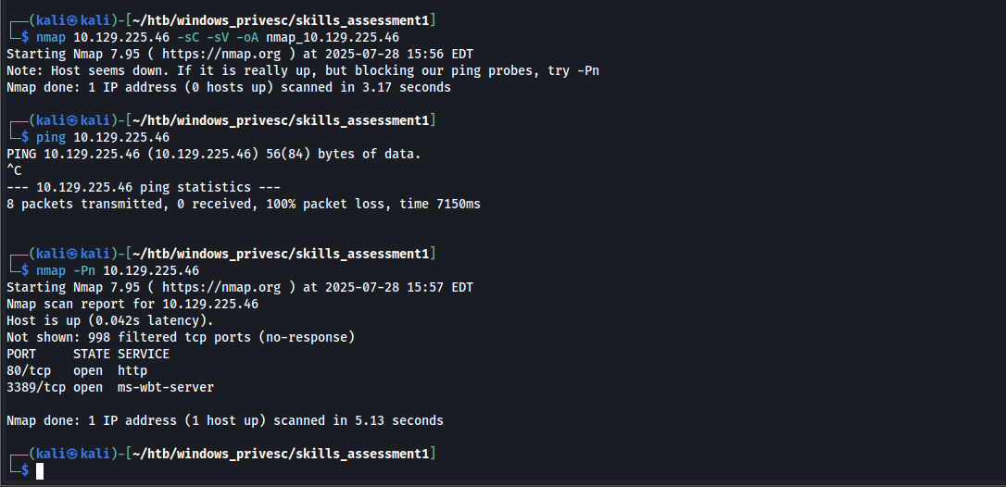The width and height of the screenshot is (1006, 487).
Task: Click the blinking cursor block at the last prompt
Action: tap(40, 471)
